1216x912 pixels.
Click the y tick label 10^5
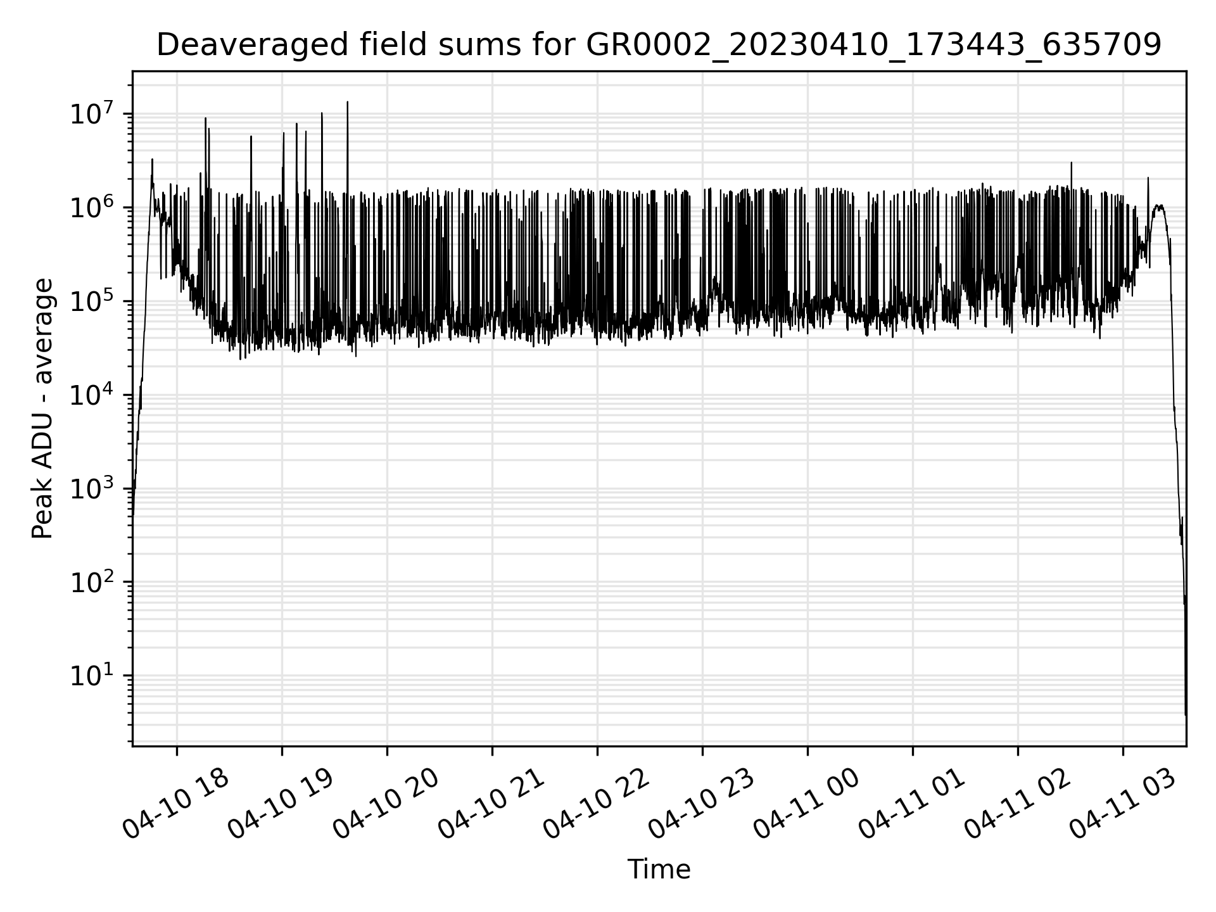92,301
